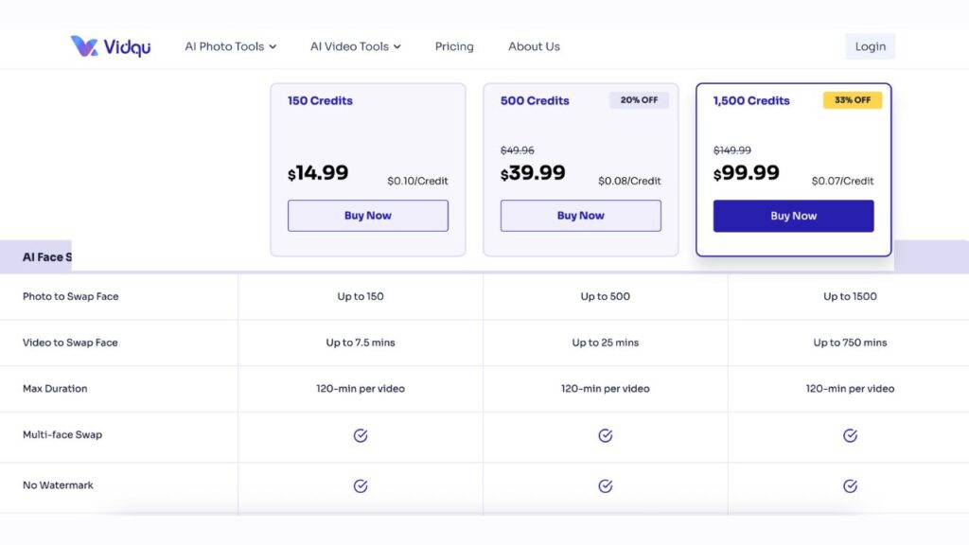Click the Login button
The width and height of the screenshot is (969, 545).
(x=870, y=45)
